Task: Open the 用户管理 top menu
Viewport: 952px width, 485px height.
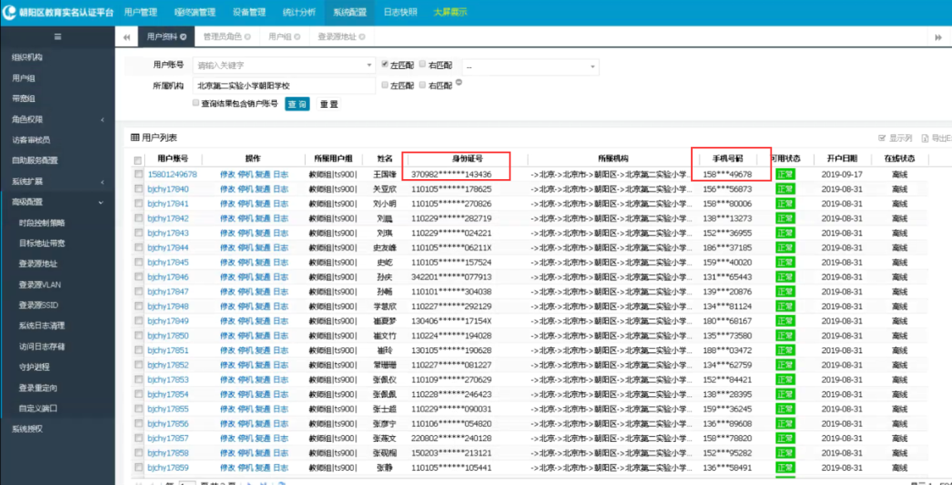Action: point(140,12)
